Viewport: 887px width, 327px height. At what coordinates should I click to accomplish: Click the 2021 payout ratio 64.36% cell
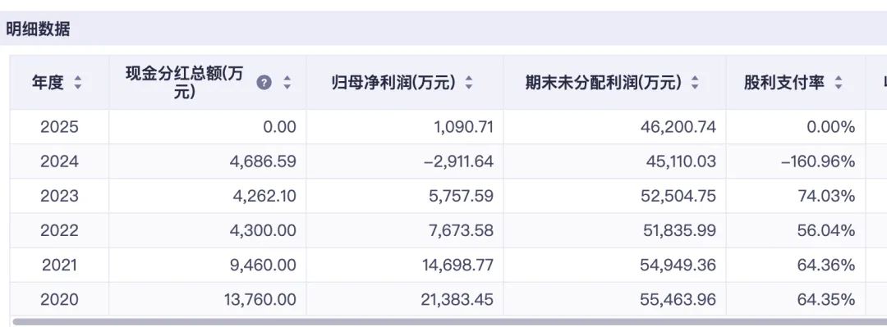point(826,265)
